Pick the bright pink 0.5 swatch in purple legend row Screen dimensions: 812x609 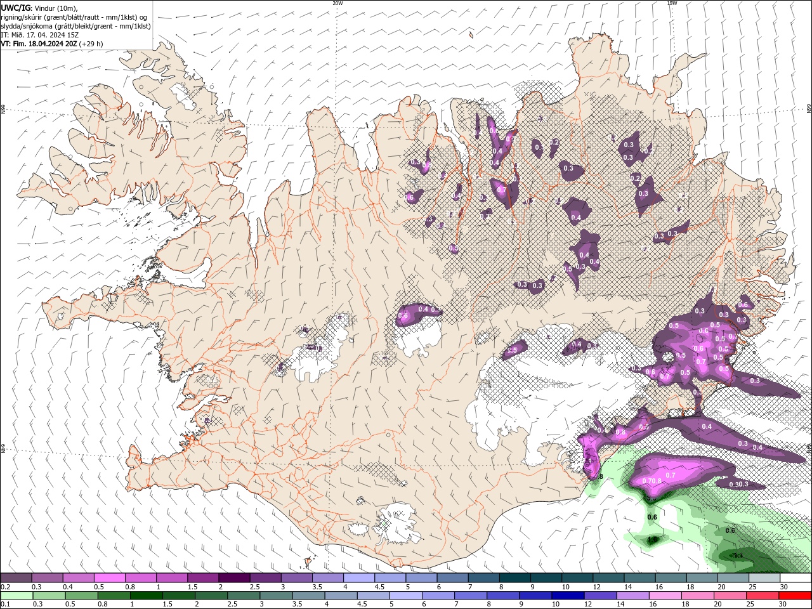[109, 578]
